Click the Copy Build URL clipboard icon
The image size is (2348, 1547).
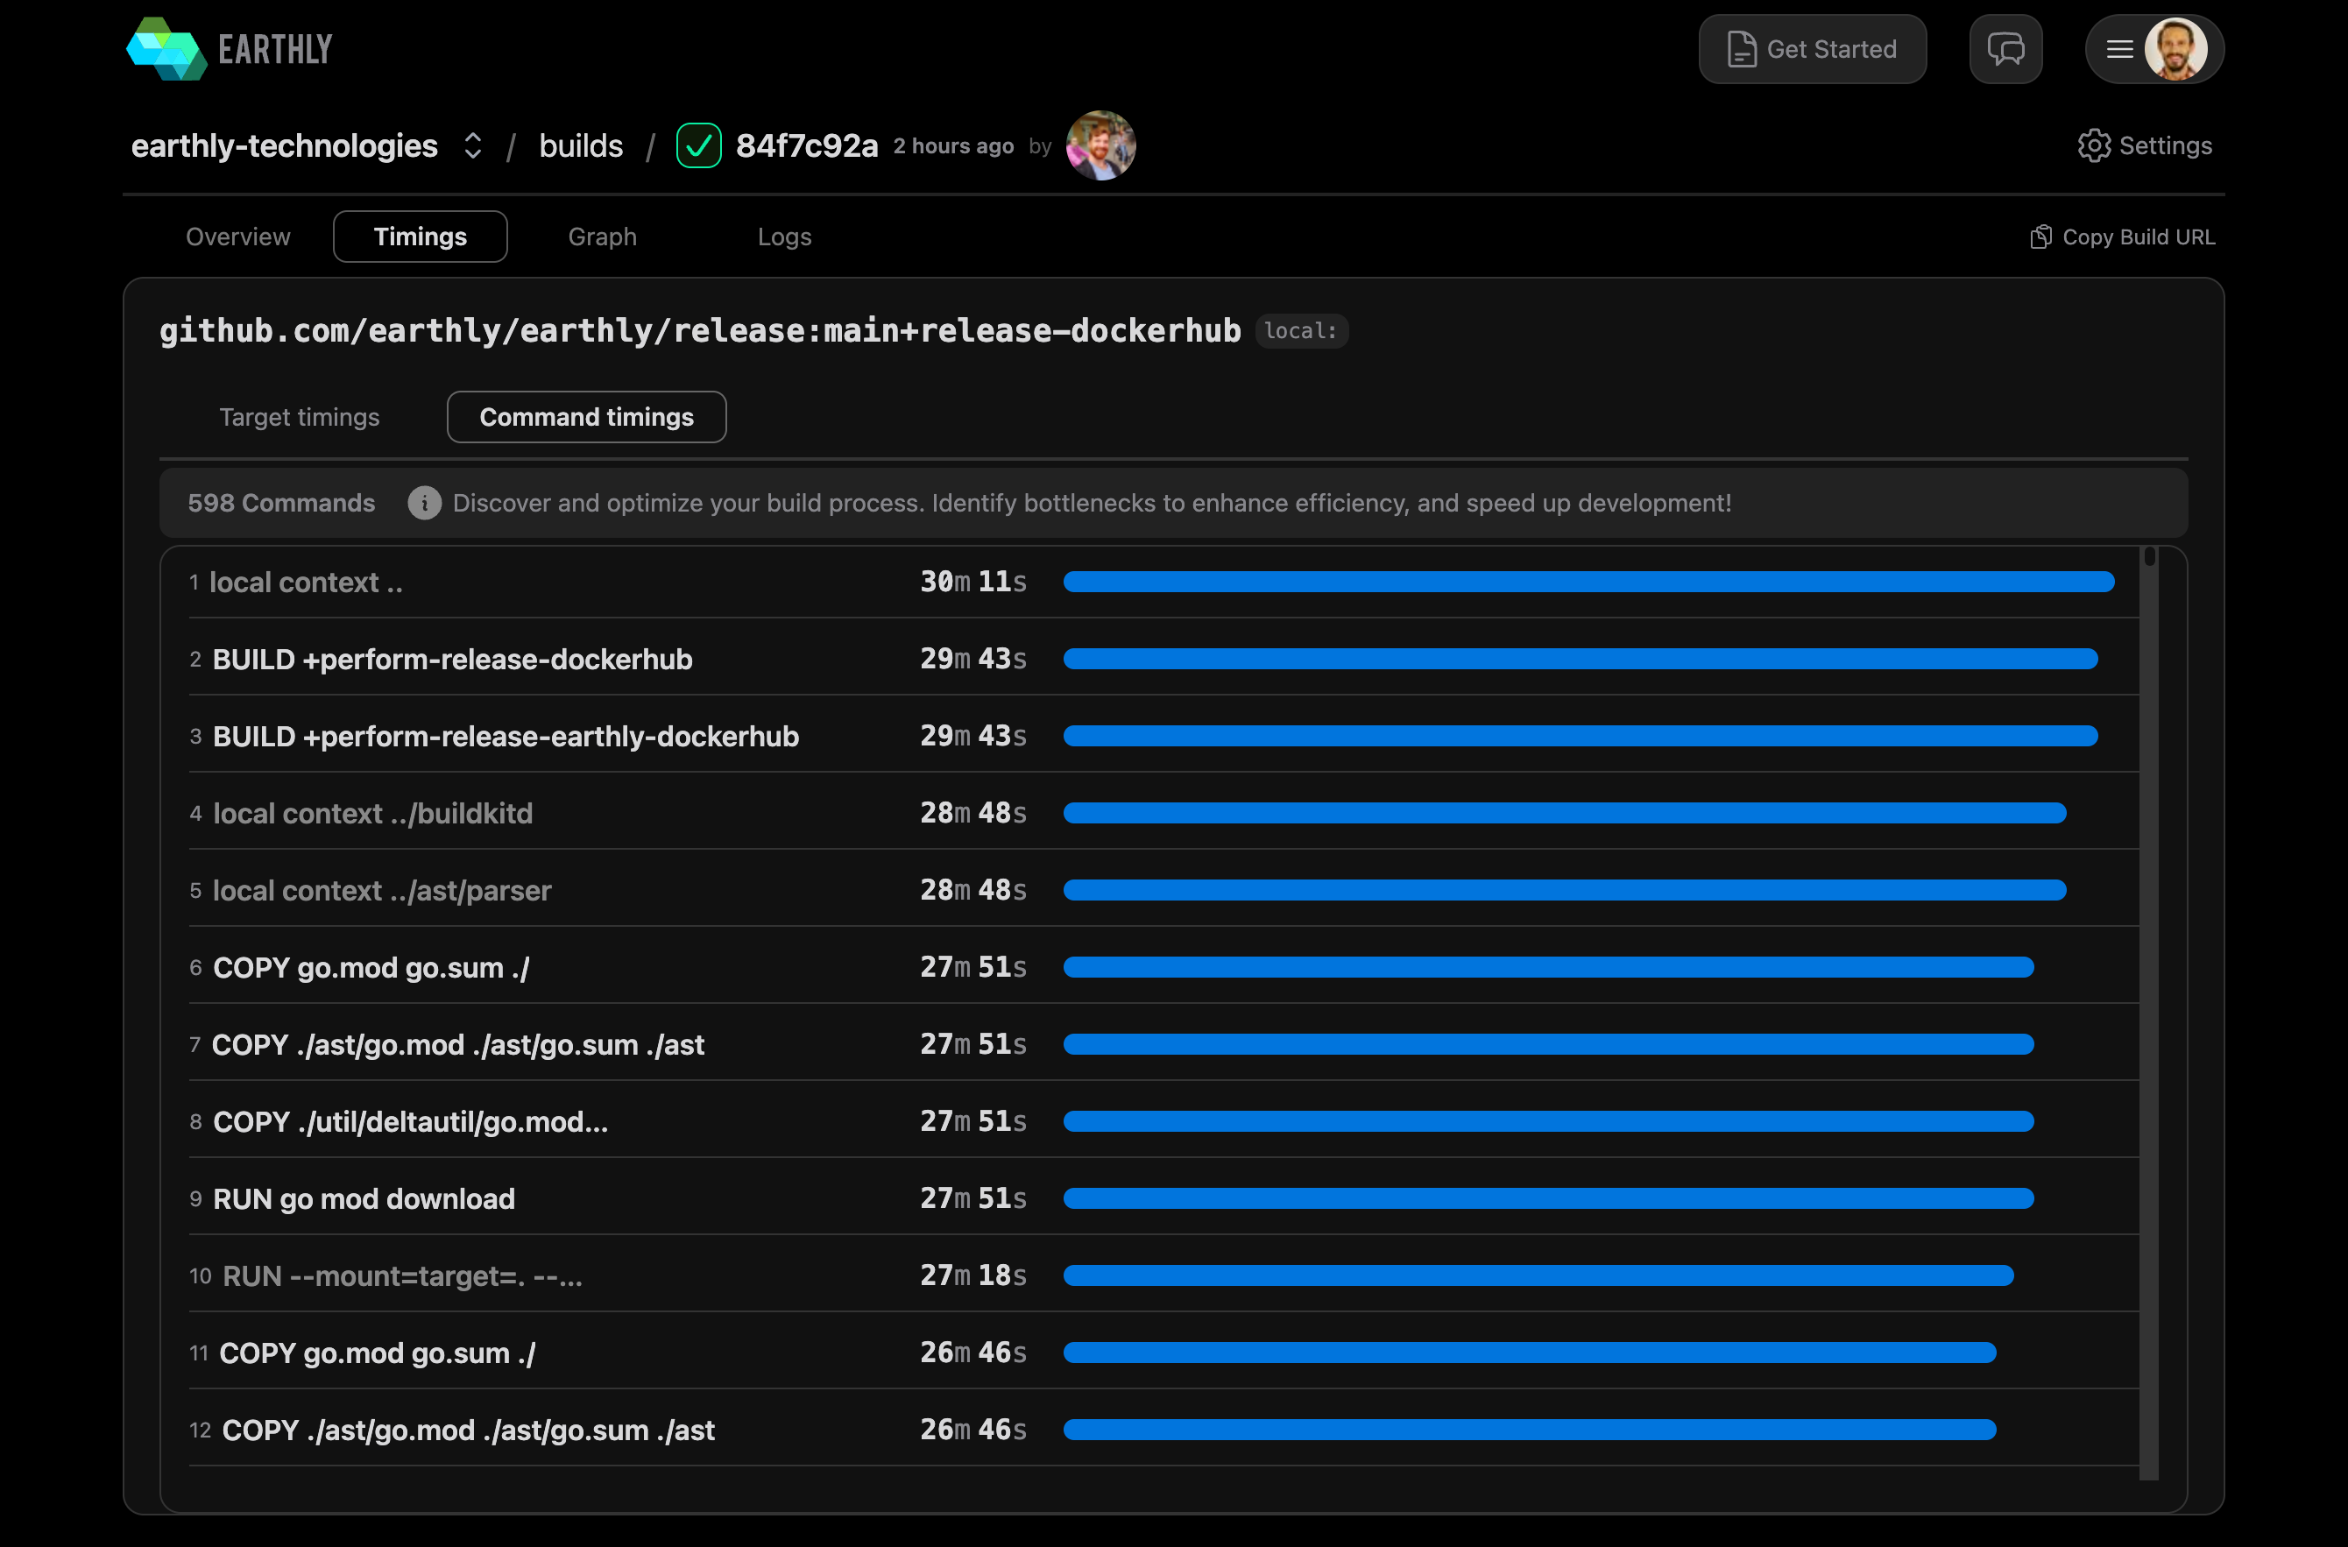point(2040,237)
